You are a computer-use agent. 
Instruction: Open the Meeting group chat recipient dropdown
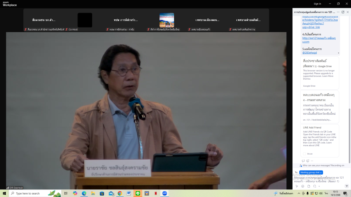coord(311,172)
